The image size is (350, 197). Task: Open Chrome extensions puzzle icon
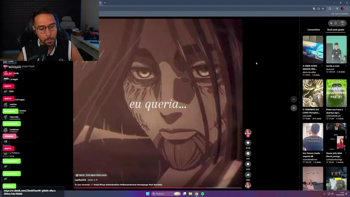pyautogui.click(x=330, y=9)
